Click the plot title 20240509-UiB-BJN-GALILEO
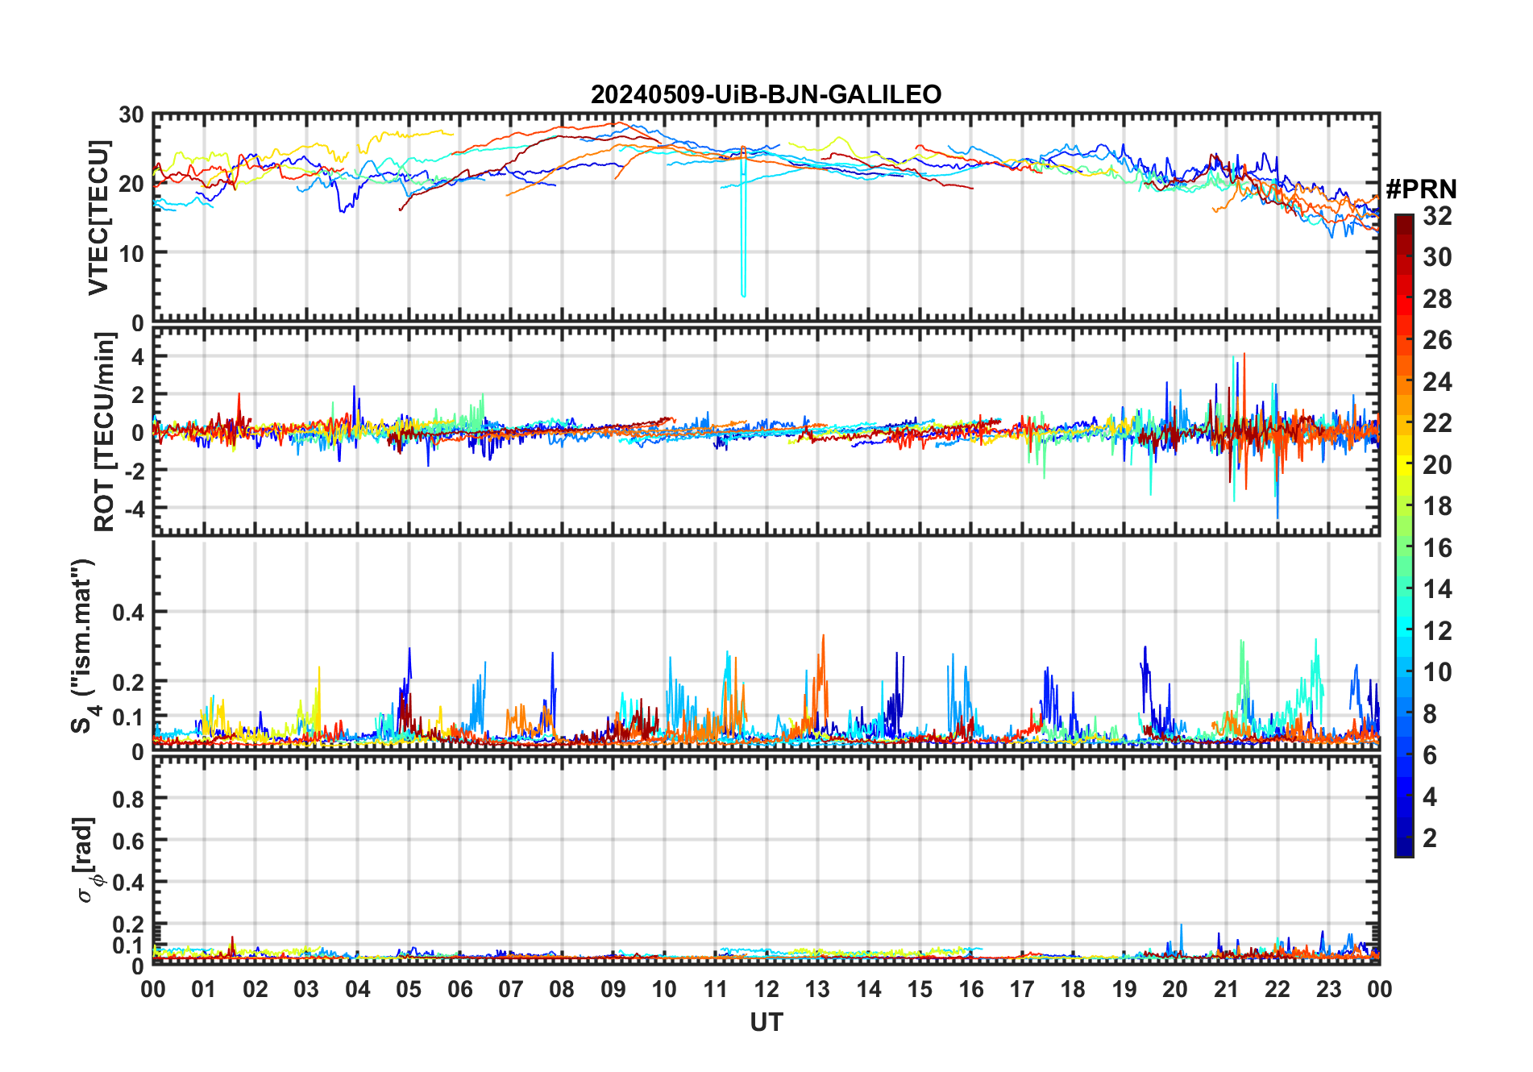The height and width of the screenshot is (1072, 1533). click(766, 94)
